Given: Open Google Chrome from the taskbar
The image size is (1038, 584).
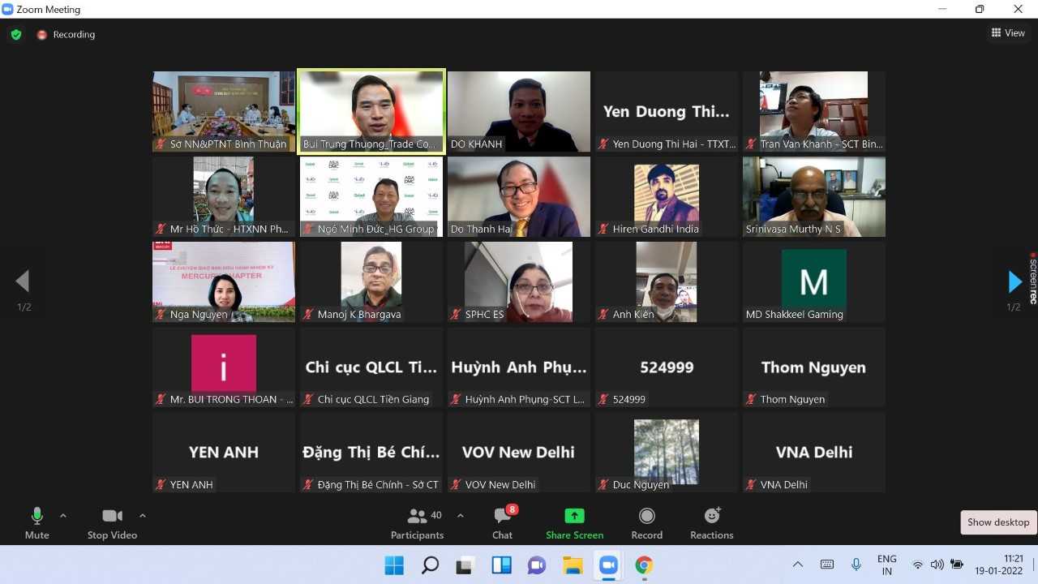Looking at the screenshot, I should click(x=644, y=565).
